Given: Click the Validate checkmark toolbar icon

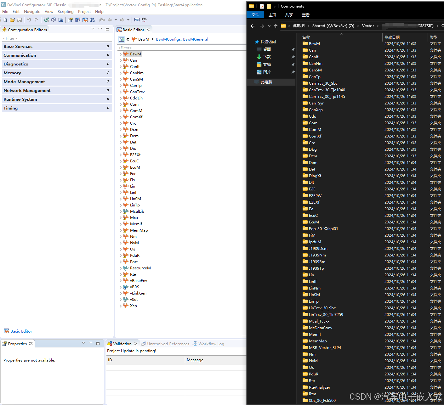Looking at the screenshot, I should tap(46, 20).
